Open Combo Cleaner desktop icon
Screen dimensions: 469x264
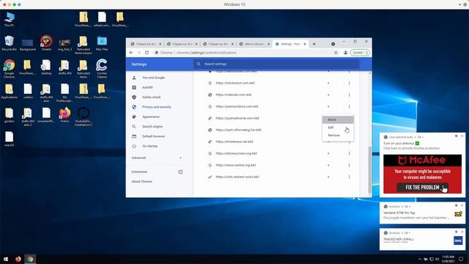click(102, 69)
